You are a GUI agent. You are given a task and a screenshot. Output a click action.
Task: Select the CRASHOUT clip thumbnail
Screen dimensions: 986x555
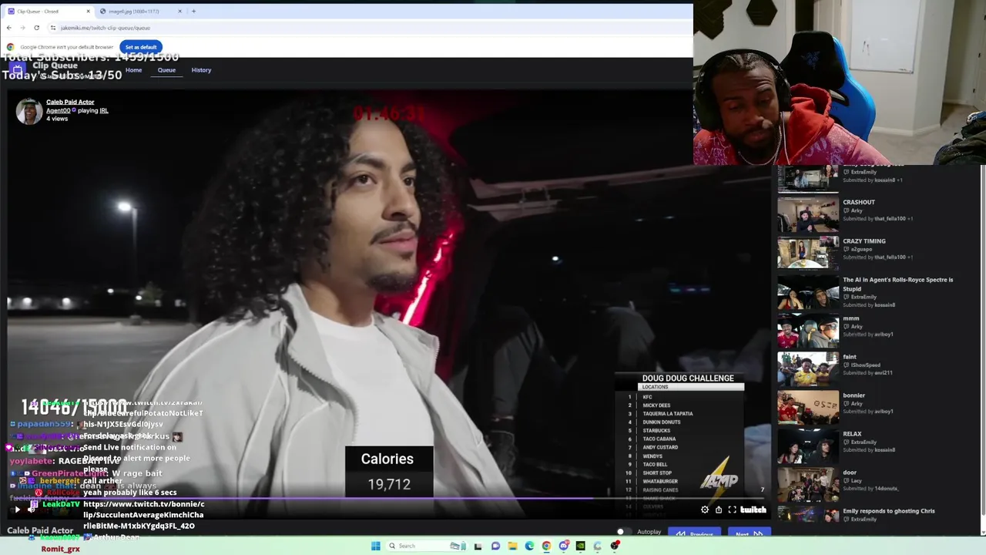(807, 214)
